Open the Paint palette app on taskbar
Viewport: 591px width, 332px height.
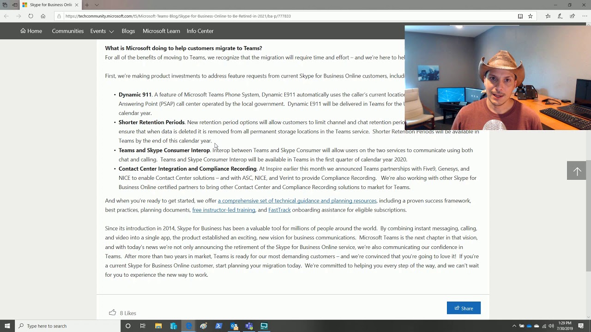204,326
